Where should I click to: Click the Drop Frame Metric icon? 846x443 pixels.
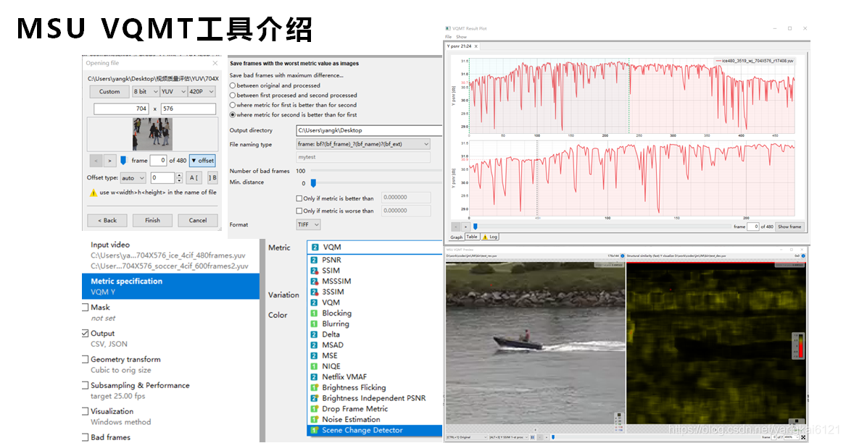pyautogui.click(x=314, y=408)
